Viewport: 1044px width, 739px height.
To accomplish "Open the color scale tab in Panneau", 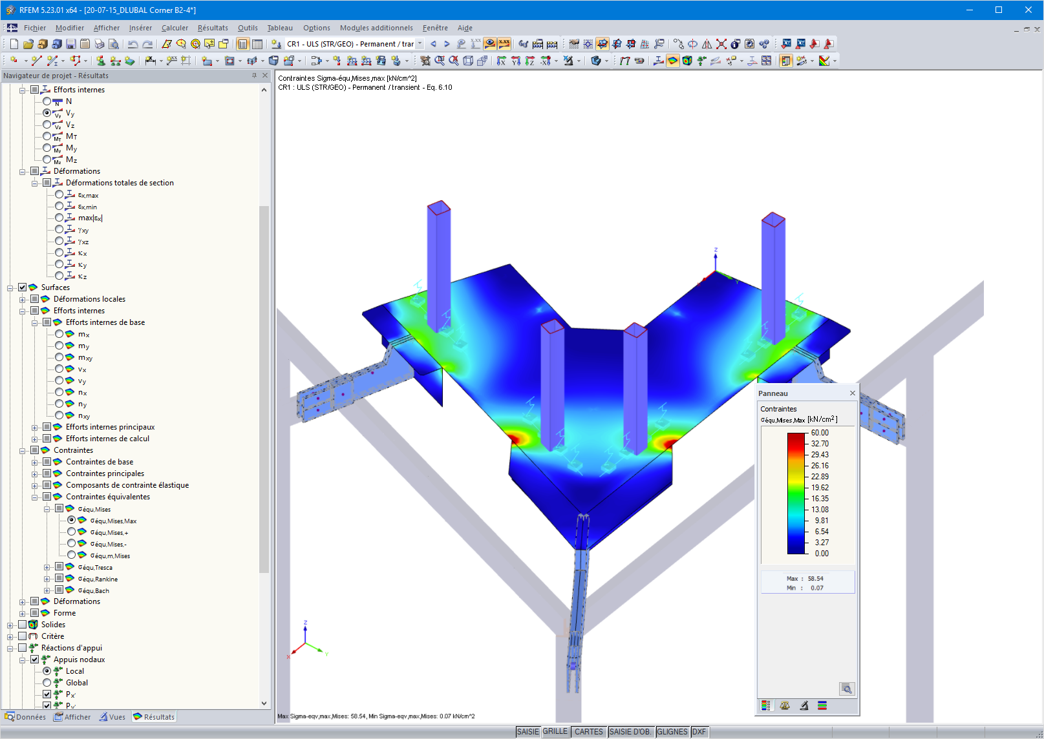I will pos(766,705).
